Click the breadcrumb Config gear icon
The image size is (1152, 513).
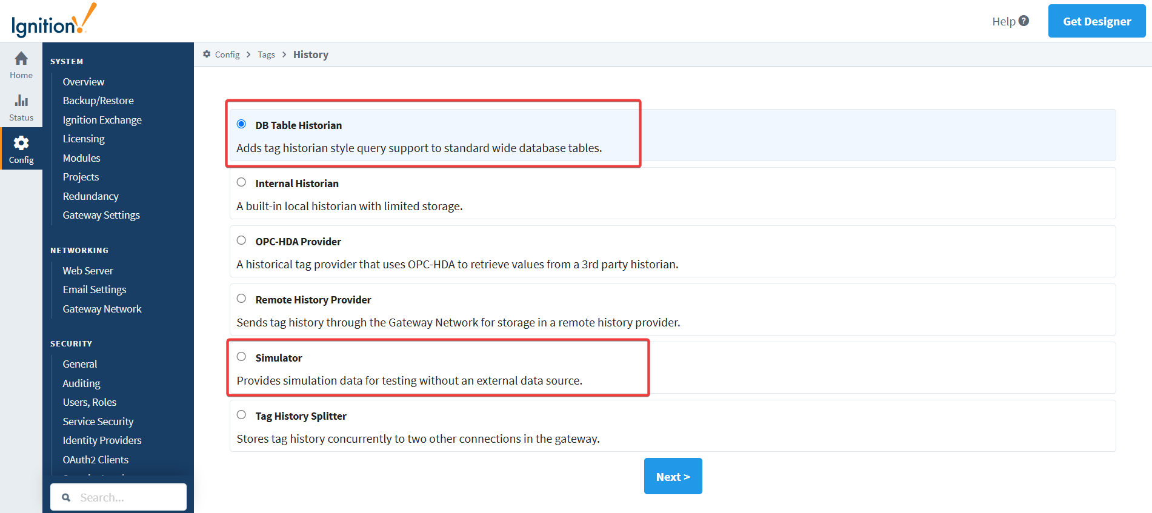pos(207,54)
